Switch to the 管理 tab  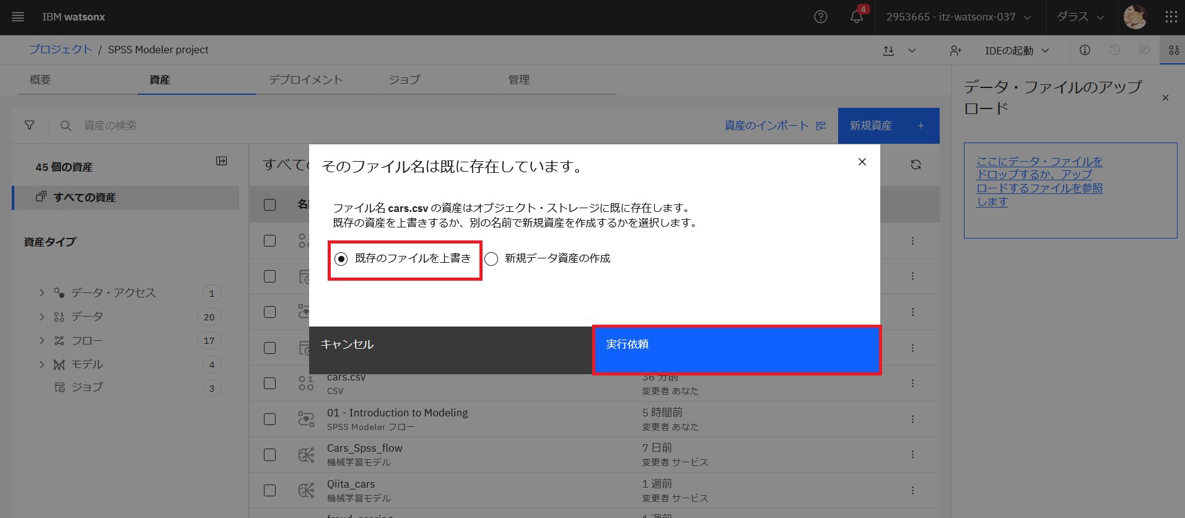click(x=556, y=80)
